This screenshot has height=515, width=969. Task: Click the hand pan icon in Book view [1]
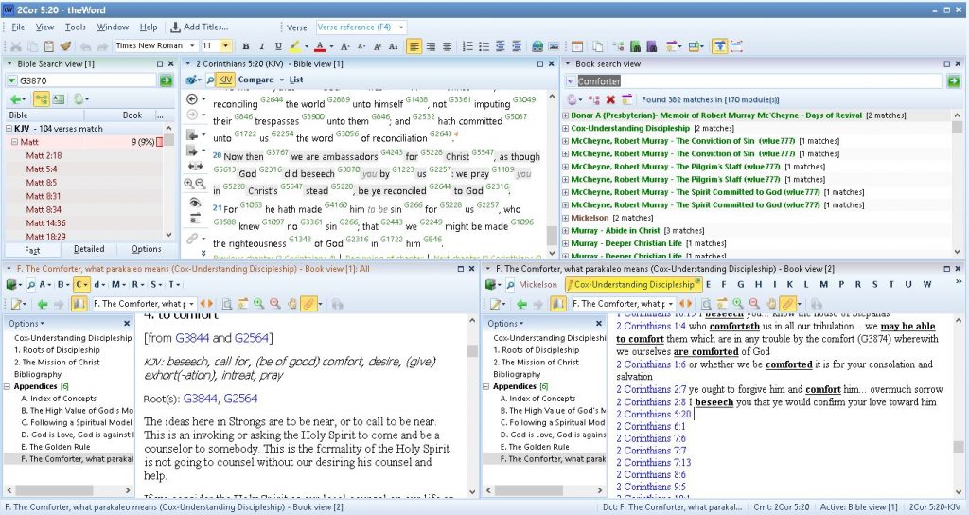coord(292,304)
